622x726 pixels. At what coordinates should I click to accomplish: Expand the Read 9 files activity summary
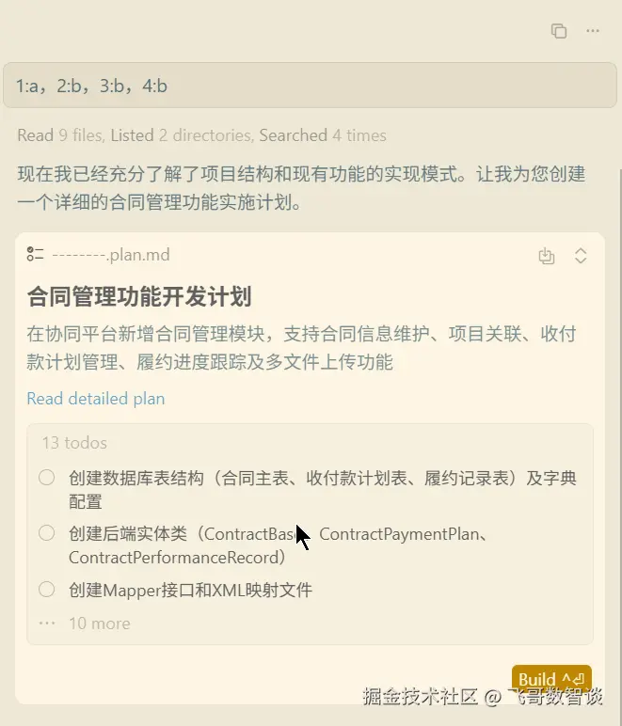click(201, 135)
